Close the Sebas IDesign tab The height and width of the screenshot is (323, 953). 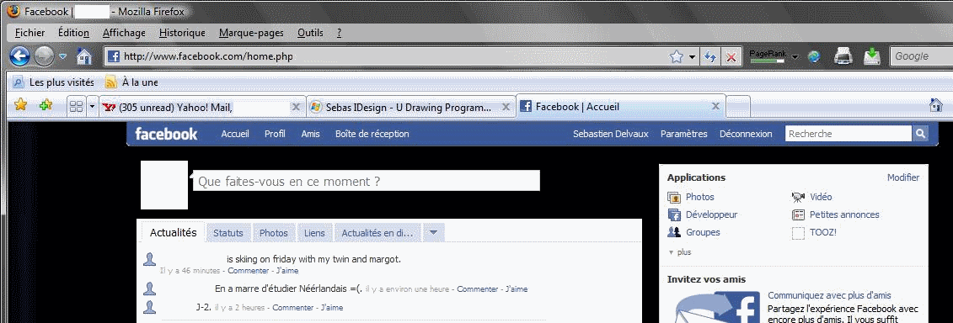click(x=505, y=107)
